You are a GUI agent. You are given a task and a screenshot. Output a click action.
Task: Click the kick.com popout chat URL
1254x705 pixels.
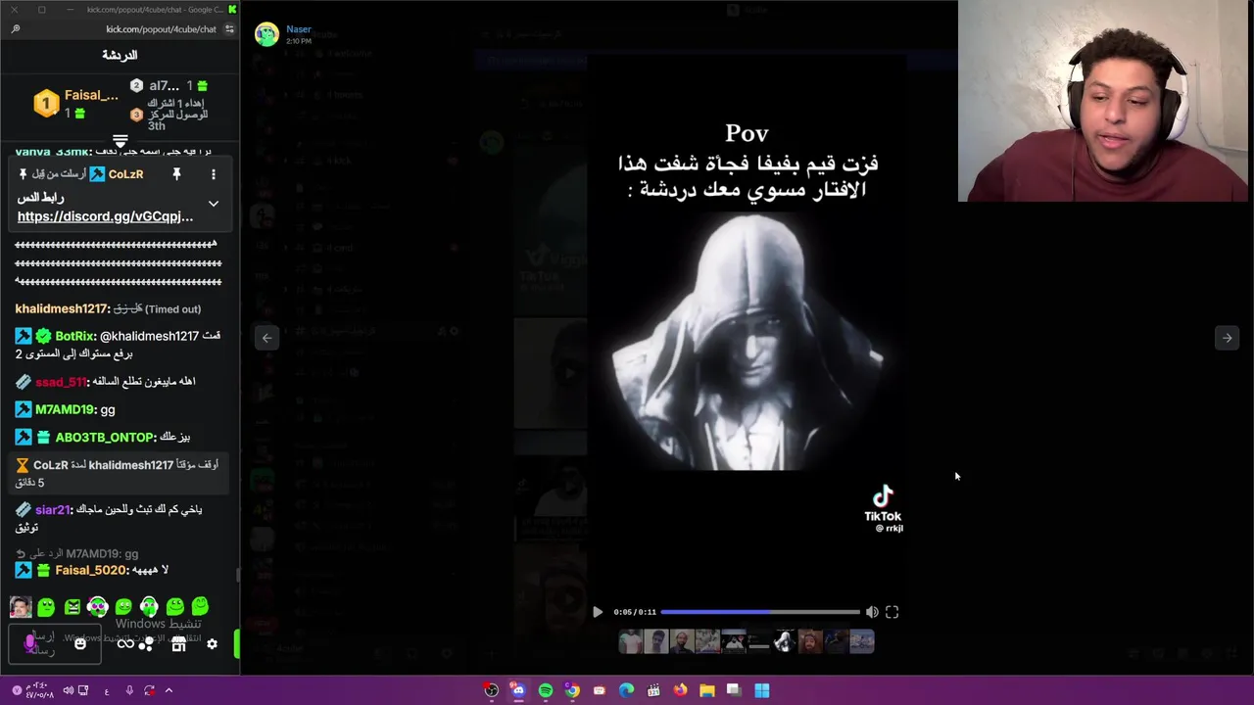click(161, 29)
